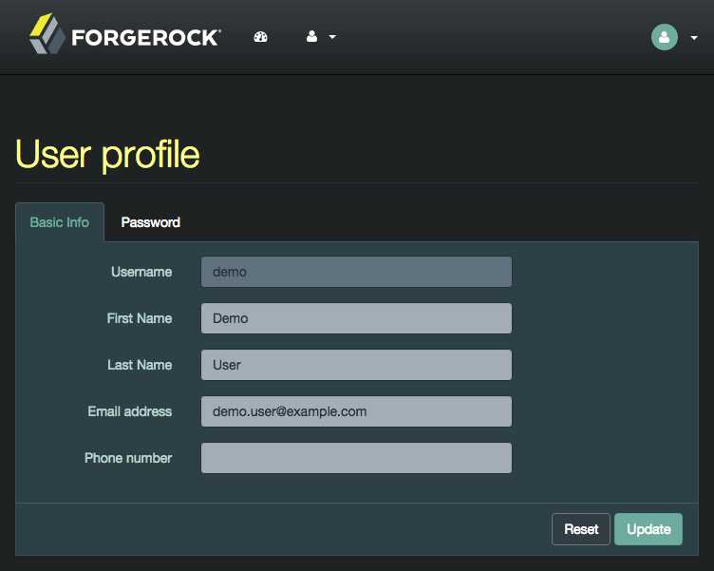Click the disabled Username field showing demo
This screenshot has height=571, width=714.
[x=357, y=272]
